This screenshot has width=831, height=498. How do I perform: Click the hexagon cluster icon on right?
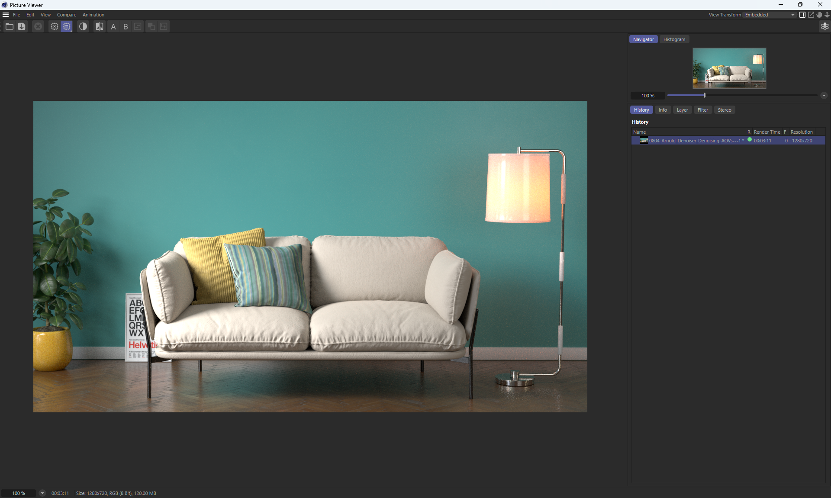[825, 26]
